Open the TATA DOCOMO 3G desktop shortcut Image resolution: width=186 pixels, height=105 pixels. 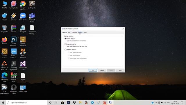(5, 89)
